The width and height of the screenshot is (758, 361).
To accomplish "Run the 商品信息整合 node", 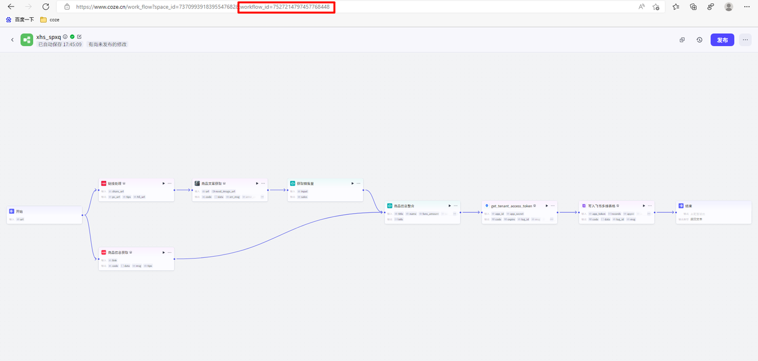I will pyautogui.click(x=449, y=206).
